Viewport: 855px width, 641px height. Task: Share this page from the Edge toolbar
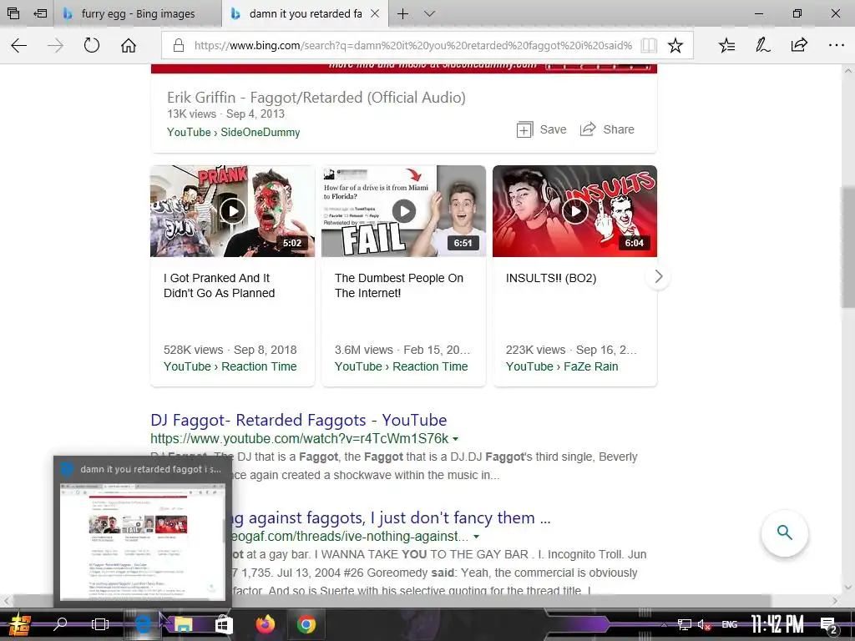point(799,45)
